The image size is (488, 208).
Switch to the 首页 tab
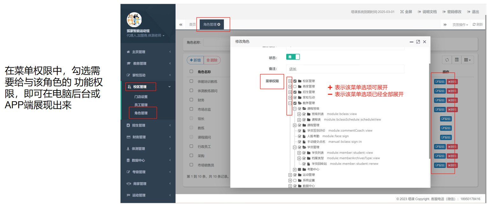pos(193,25)
